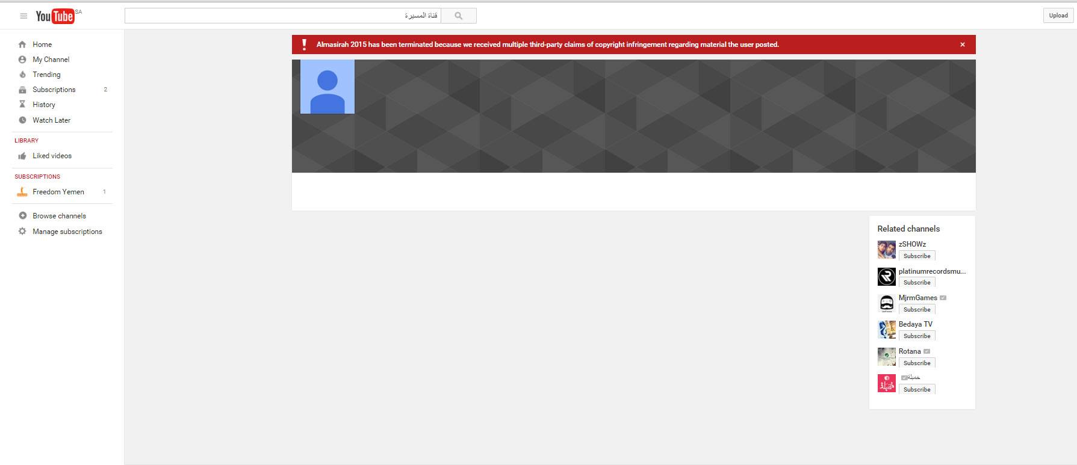Screen dimensions: 1077x465
Task: Click the LIBRARY section heading
Action: click(x=26, y=141)
